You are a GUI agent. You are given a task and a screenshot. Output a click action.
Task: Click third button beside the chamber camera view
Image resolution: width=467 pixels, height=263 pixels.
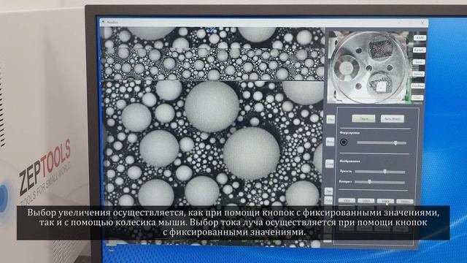[x=419, y=62]
